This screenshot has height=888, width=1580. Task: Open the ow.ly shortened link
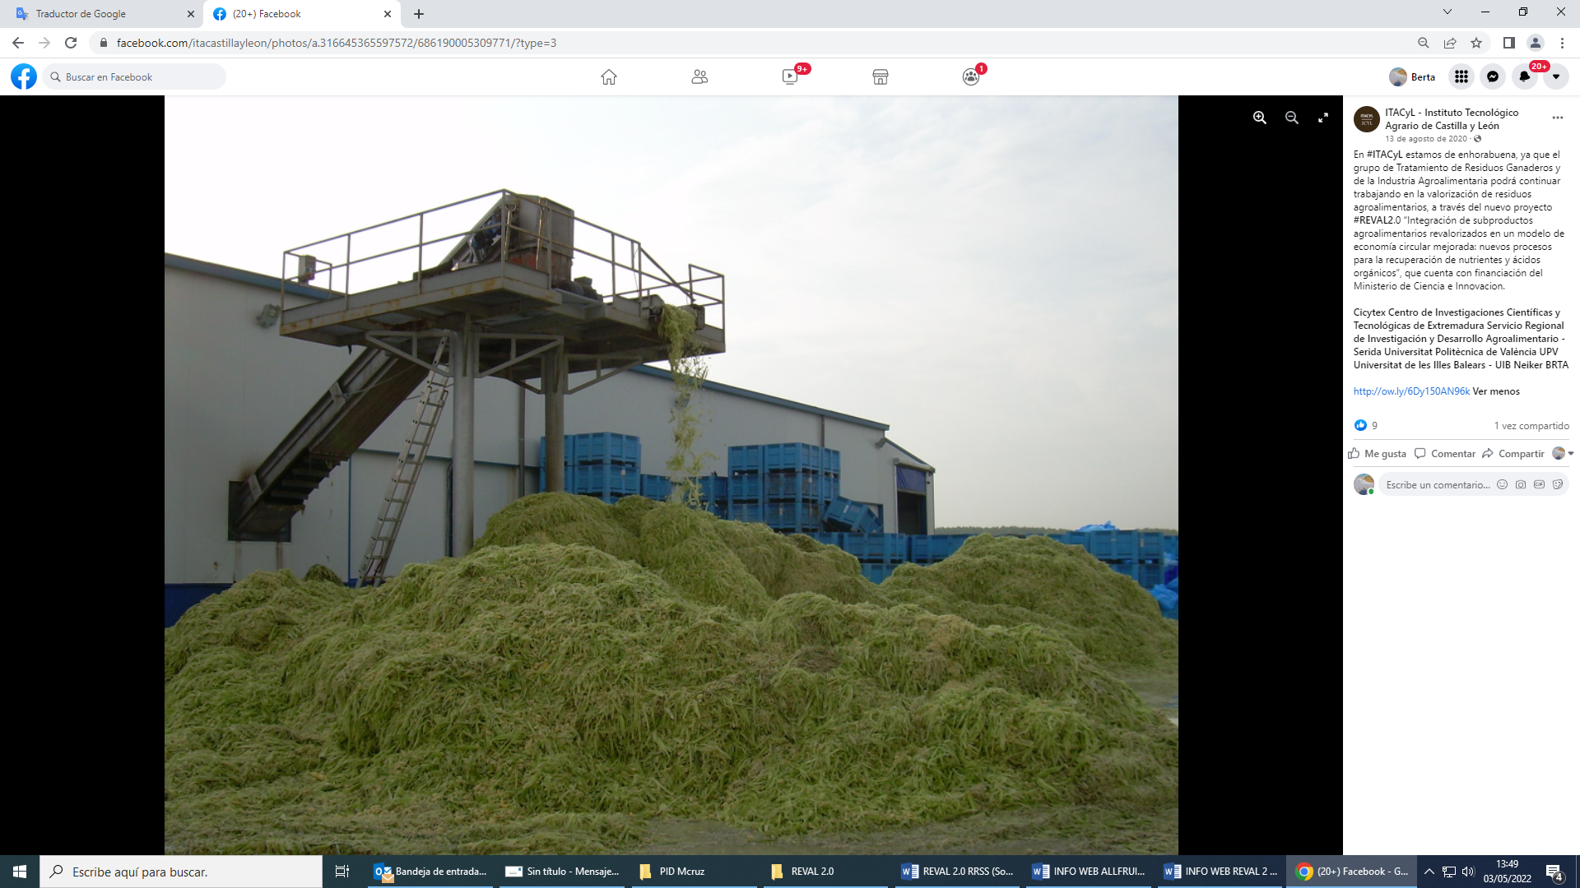[x=1411, y=391]
